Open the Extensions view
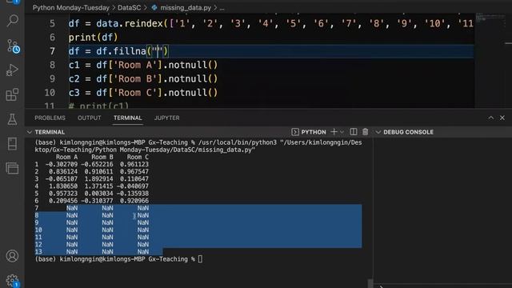This screenshot has height=288, width=512. [13, 94]
